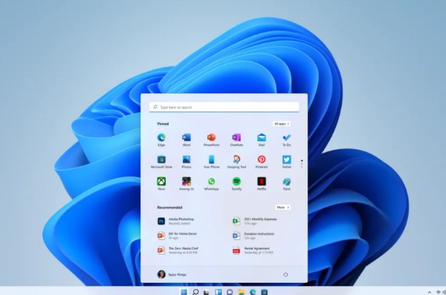Image resolution: width=446 pixels, height=295 pixels.
Task: Launch the Xbox app
Action: click(x=161, y=182)
